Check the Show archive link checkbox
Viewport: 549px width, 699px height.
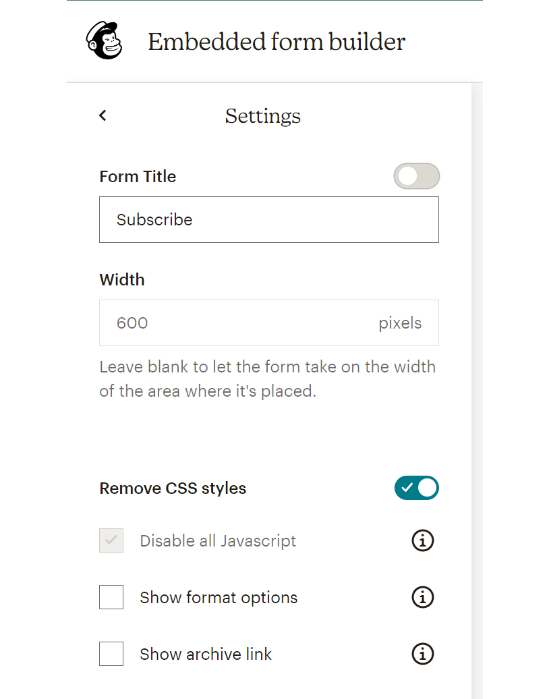coord(111,654)
